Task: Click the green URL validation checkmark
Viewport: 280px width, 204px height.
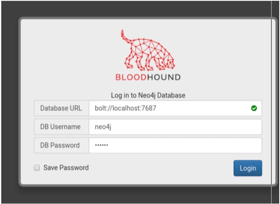Action: pyautogui.click(x=254, y=108)
